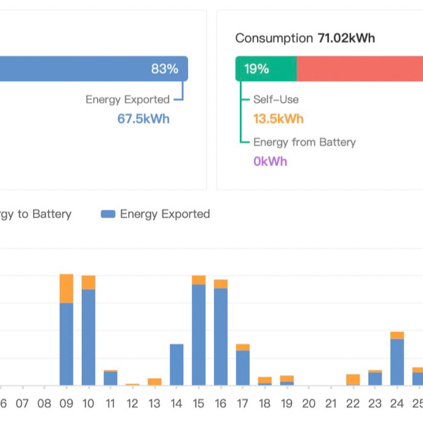The width and height of the screenshot is (423, 423).
Task: Click the x-axis label 12
Action: pyautogui.click(x=132, y=404)
